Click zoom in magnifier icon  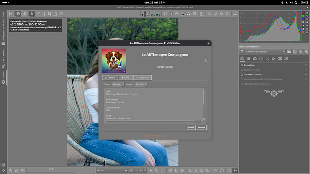(195, 170)
